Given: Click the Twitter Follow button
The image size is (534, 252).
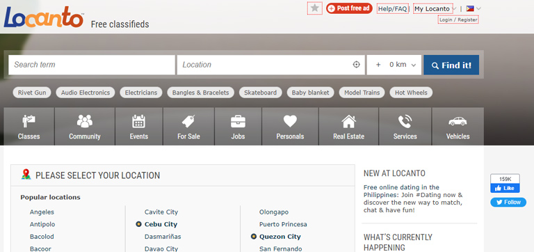Looking at the screenshot, I should click(x=508, y=202).
